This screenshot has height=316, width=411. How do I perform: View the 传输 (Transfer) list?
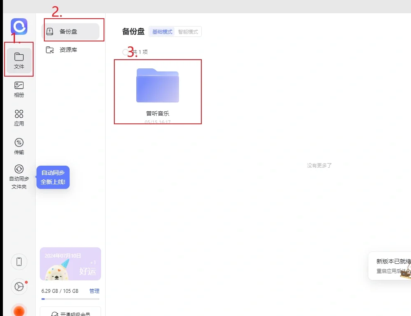(19, 146)
